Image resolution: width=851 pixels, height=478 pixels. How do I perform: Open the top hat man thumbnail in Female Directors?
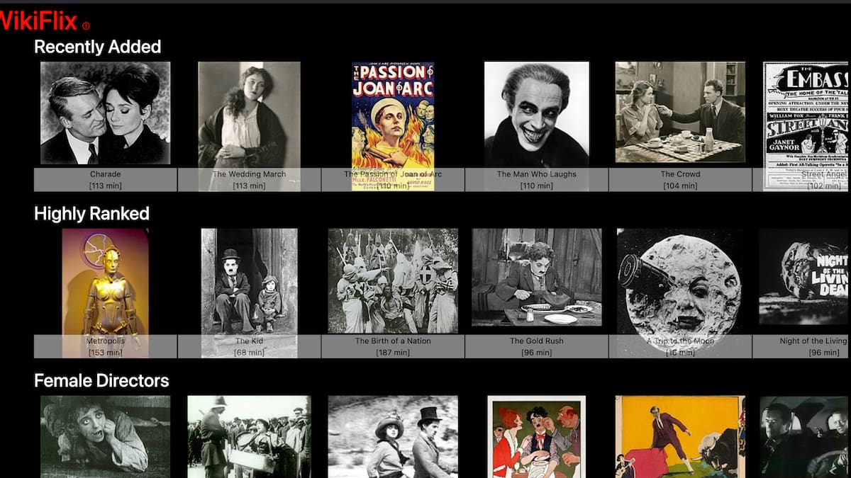[x=393, y=436]
